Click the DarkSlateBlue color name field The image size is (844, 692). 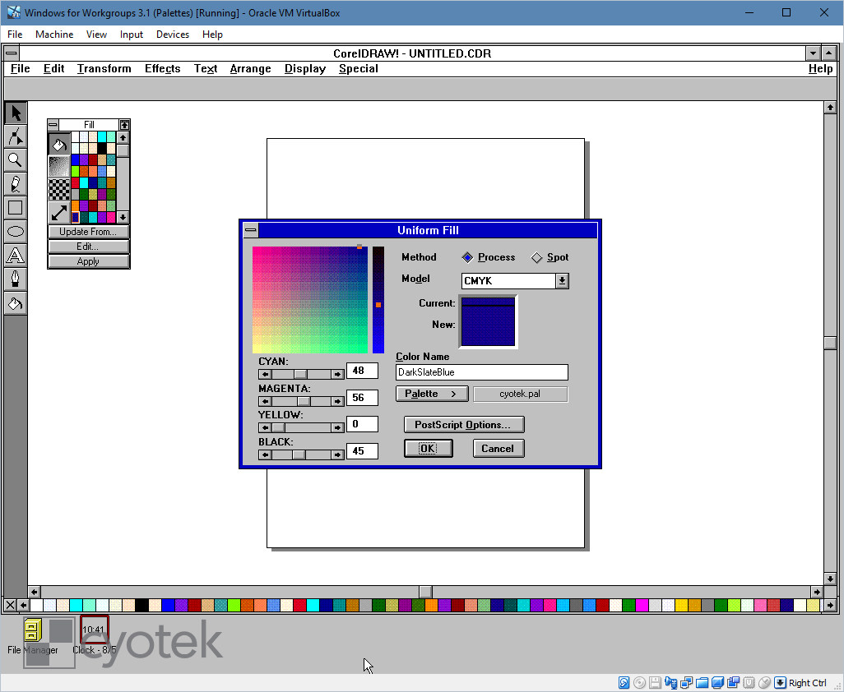click(481, 372)
